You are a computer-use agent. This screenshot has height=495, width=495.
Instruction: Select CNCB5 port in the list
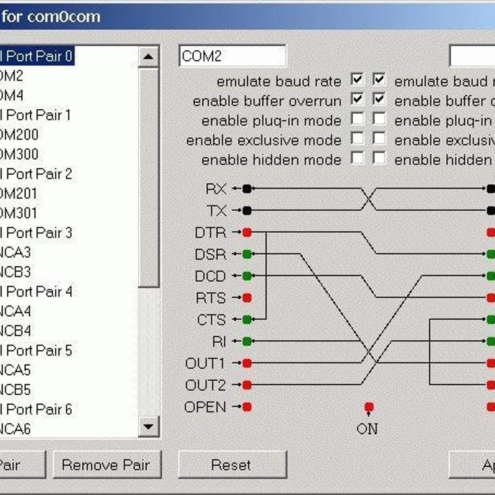(16, 390)
